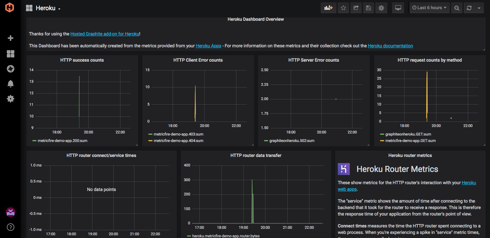Open the Create plus menu in sidebar
Viewport: 490px width, 238px height.
click(x=11, y=38)
